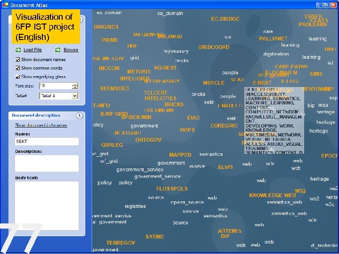Viewport: 339px width, 254px height.
Task: Select the CARE-PATHS document label
Action: point(291,66)
